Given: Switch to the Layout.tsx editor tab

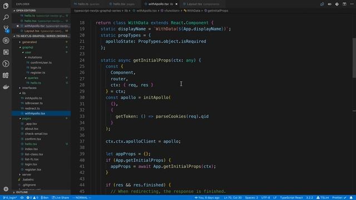Looking at the screenshot, I should click(x=203, y=4).
